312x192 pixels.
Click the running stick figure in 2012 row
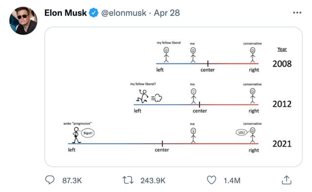coord(143,97)
